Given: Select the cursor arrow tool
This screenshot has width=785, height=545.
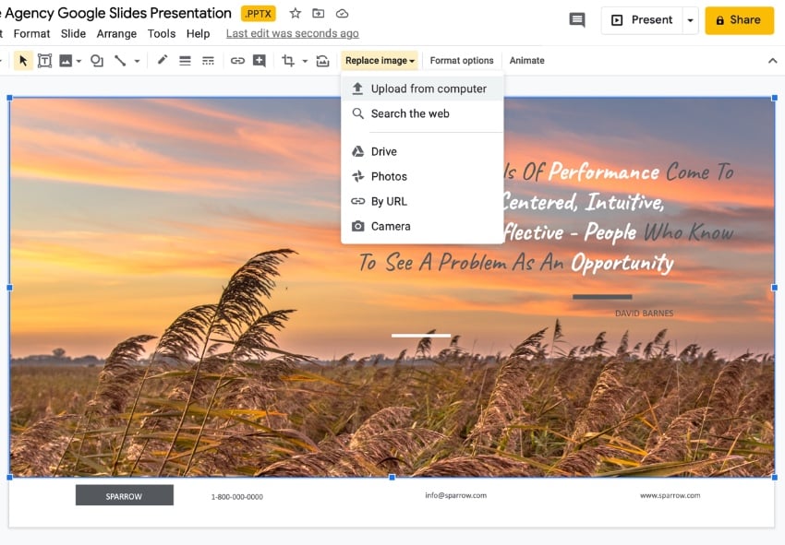Looking at the screenshot, I should [x=23, y=61].
